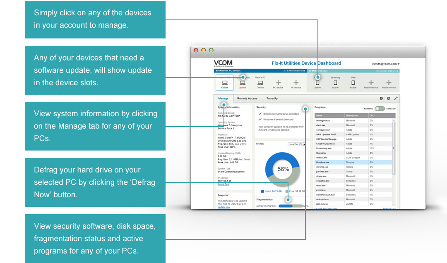Open the Tune-Up tab
This screenshot has width=447, height=263.
click(272, 98)
